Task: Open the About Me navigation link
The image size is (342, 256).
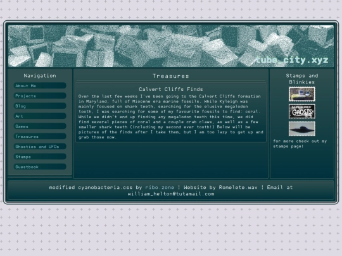Action: tap(40, 86)
